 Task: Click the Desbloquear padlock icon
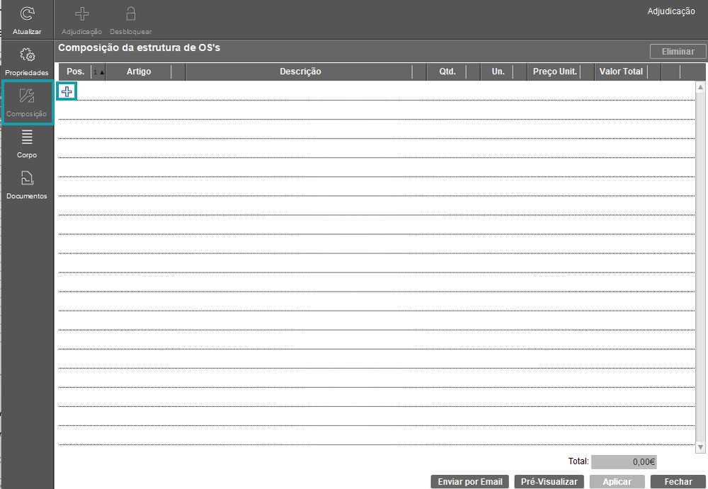130,14
